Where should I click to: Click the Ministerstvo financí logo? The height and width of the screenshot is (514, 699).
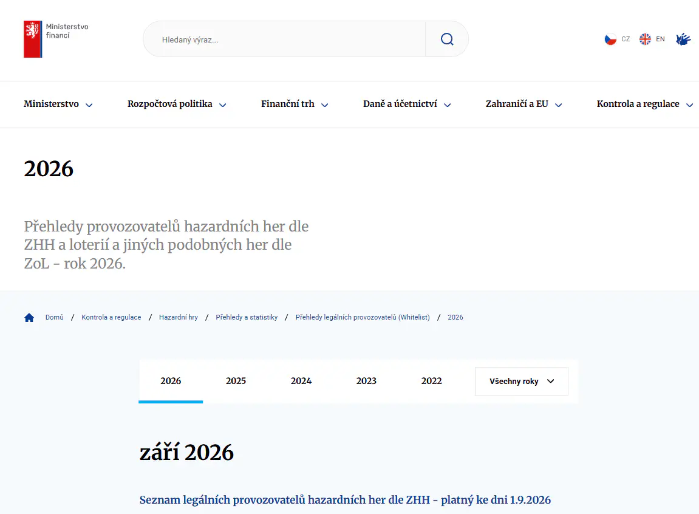56,39
